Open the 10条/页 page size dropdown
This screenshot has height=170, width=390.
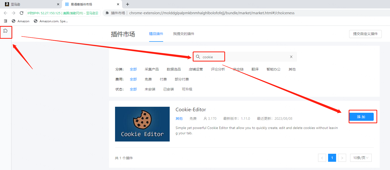(361, 158)
